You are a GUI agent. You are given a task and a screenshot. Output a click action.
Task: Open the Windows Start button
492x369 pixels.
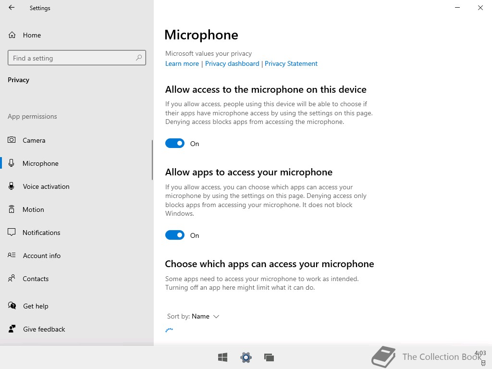[x=223, y=357]
